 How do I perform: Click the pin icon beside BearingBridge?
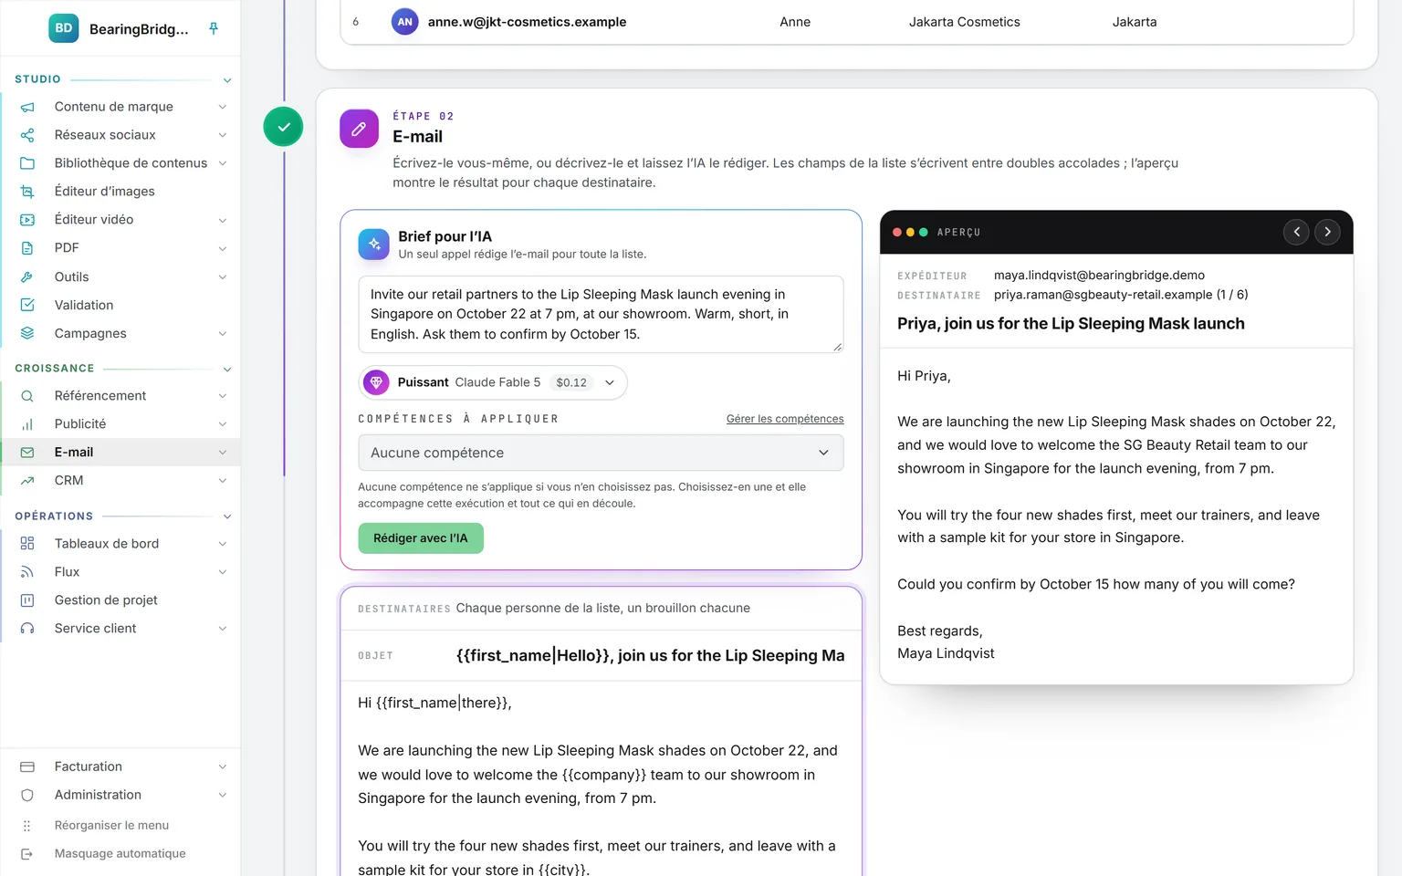point(214,28)
